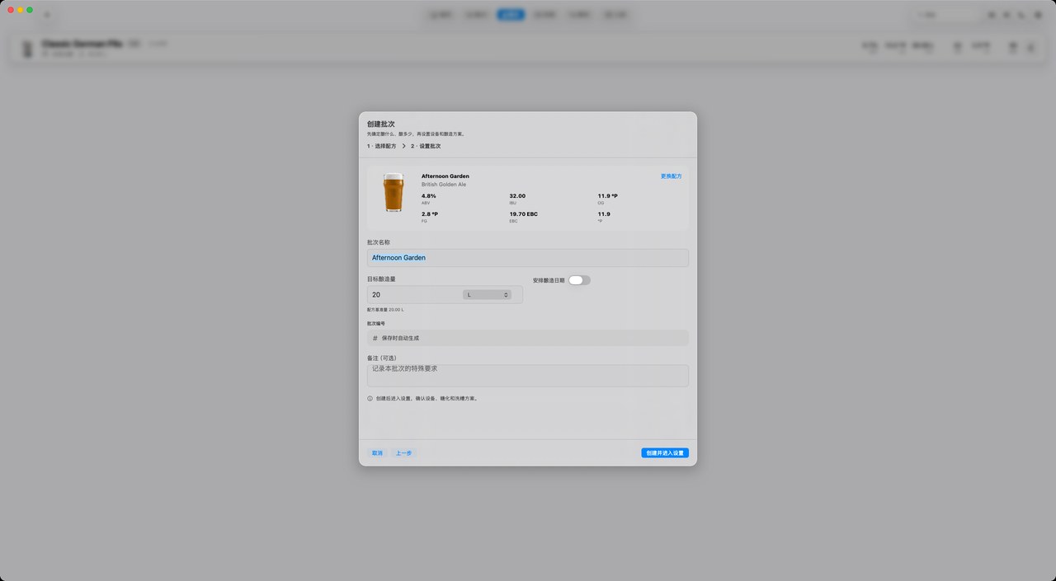Open the L volume unit dropdown
This screenshot has height=581, width=1056.
tap(487, 294)
